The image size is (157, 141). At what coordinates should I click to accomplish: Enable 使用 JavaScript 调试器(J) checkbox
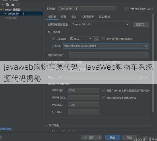pos(104,39)
